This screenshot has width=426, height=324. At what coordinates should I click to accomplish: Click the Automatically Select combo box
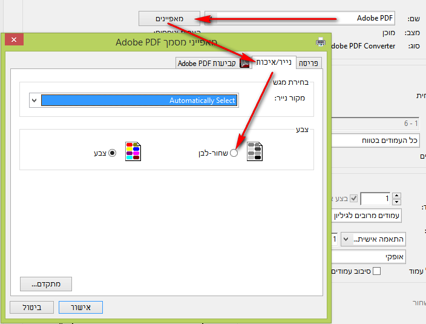134,101
